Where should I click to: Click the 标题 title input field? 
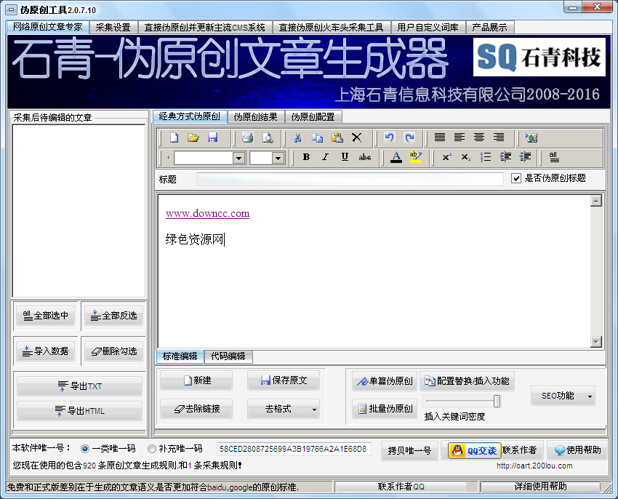[350, 179]
